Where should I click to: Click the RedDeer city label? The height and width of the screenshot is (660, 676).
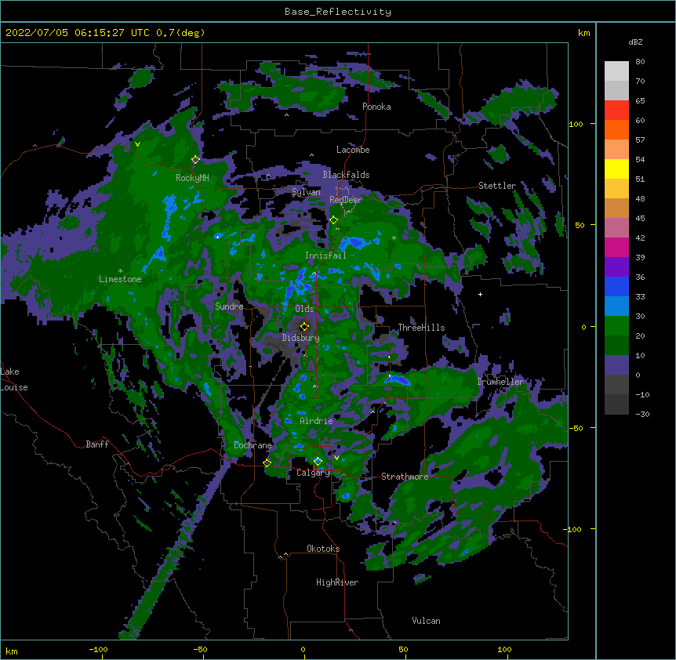click(346, 199)
